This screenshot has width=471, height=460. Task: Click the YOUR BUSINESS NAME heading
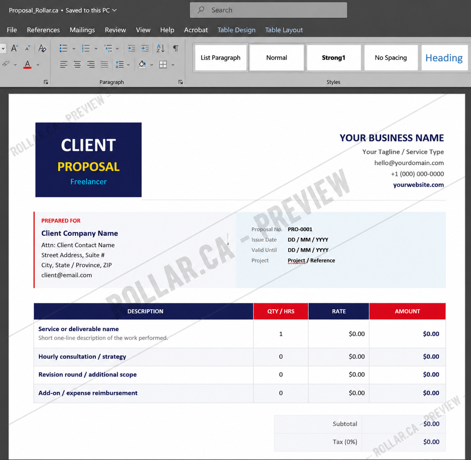(392, 138)
